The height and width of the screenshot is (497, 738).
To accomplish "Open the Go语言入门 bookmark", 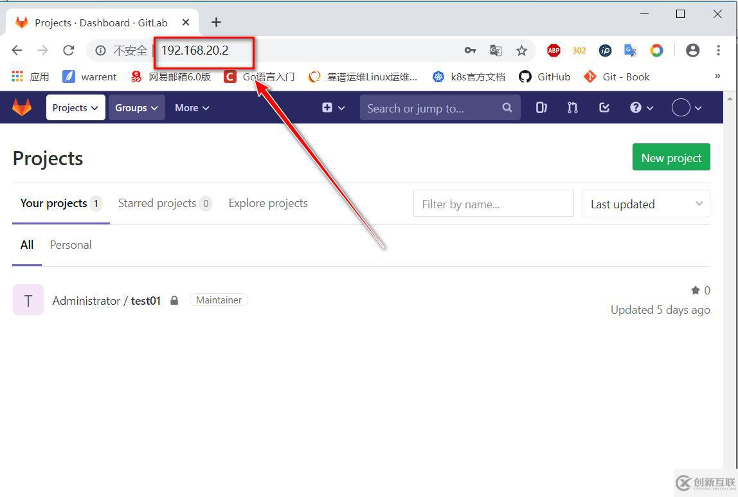I will [x=259, y=77].
